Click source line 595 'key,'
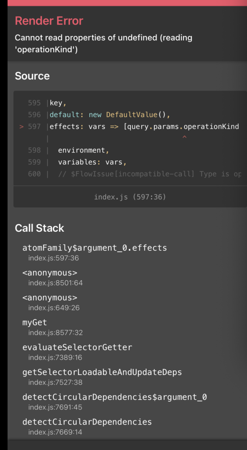The width and height of the screenshot is (247, 450). 58,103
